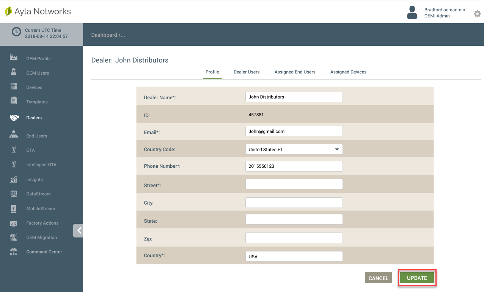
Task: Click the Devices sidebar icon
Action: [14, 86]
